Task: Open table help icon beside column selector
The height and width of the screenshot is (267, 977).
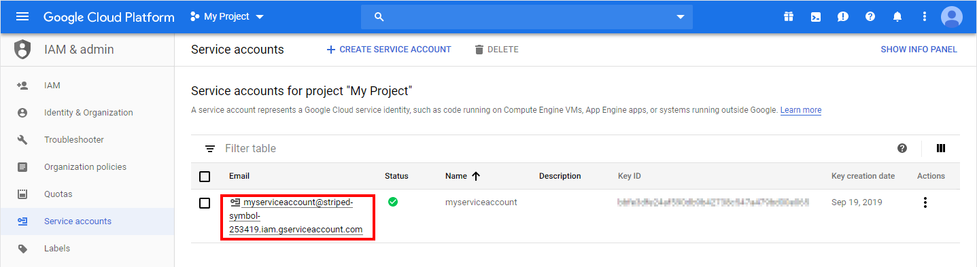Action: click(x=902, y=148)
